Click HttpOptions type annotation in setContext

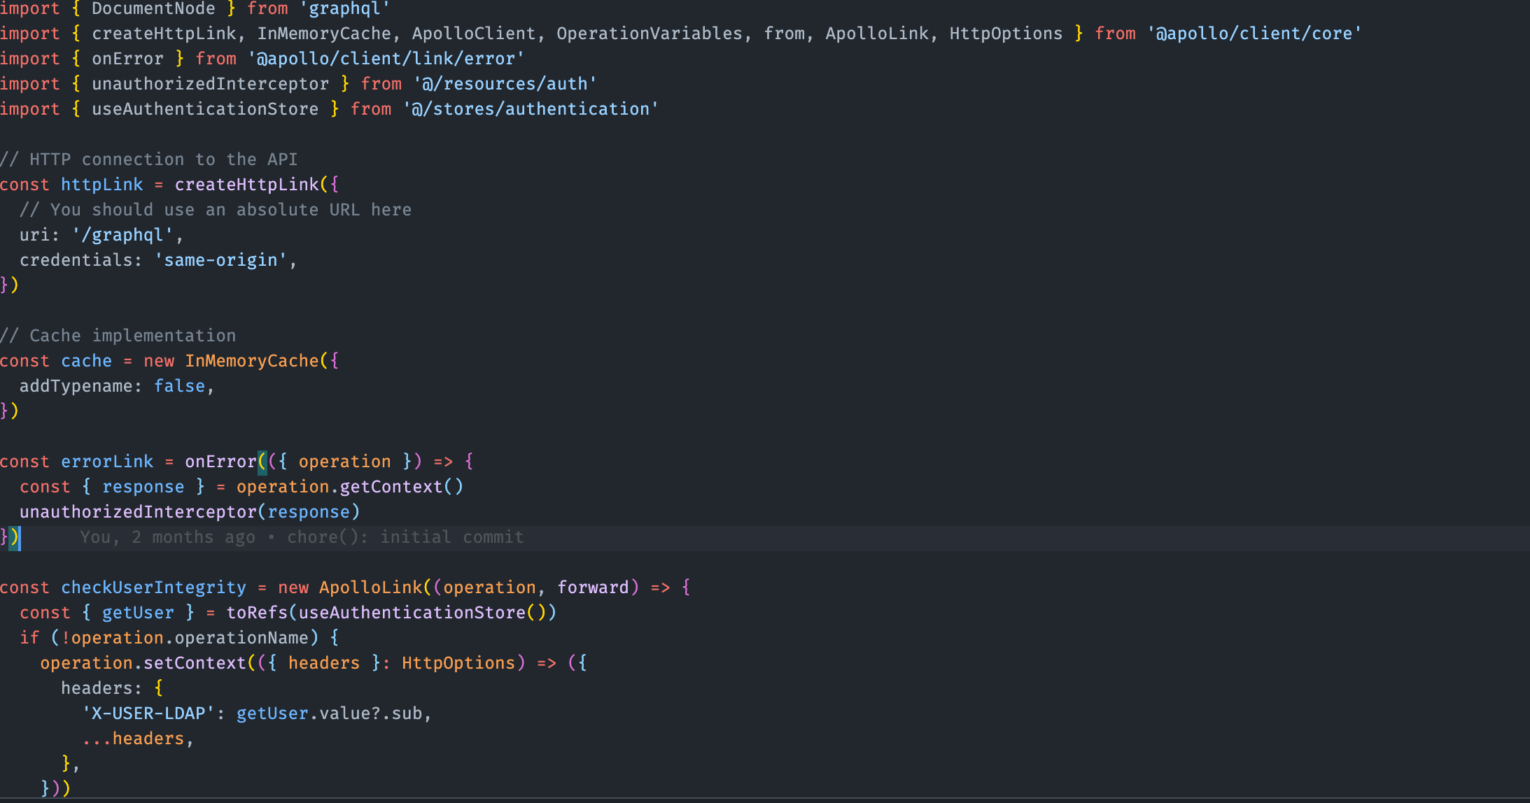(x=458, y=663)
